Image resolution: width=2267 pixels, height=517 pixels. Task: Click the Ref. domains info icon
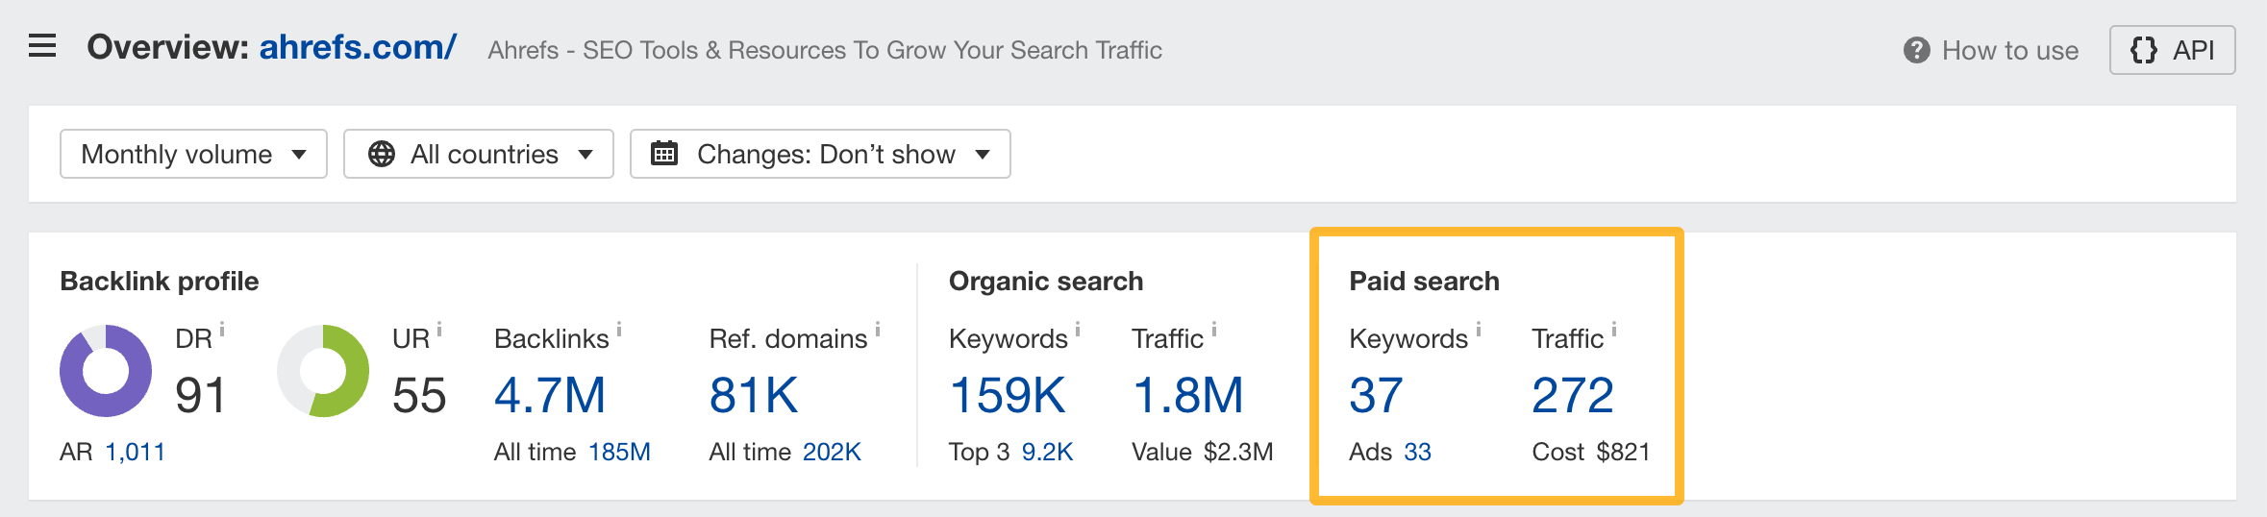878,329
